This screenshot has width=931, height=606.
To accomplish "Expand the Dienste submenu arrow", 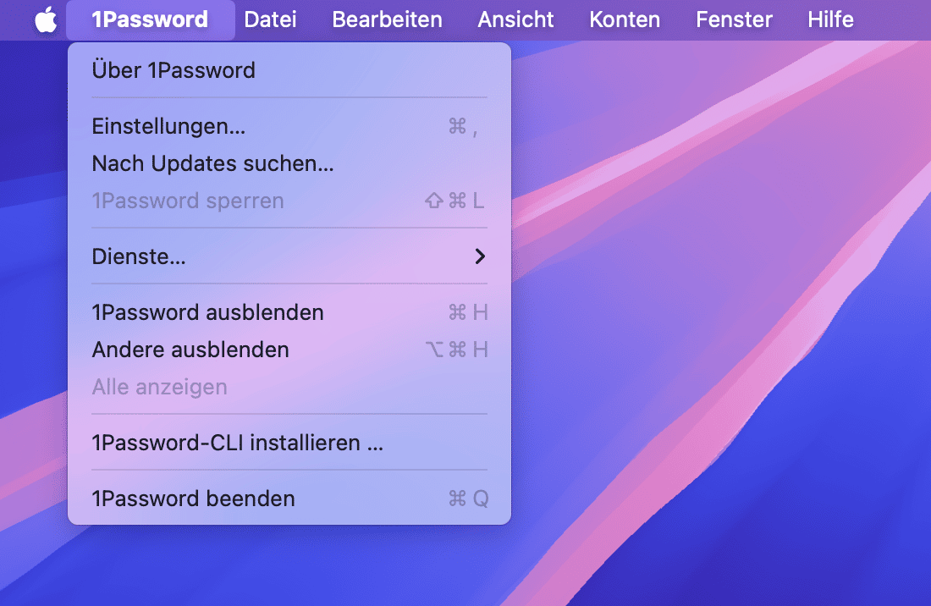I will pos(480,256).
